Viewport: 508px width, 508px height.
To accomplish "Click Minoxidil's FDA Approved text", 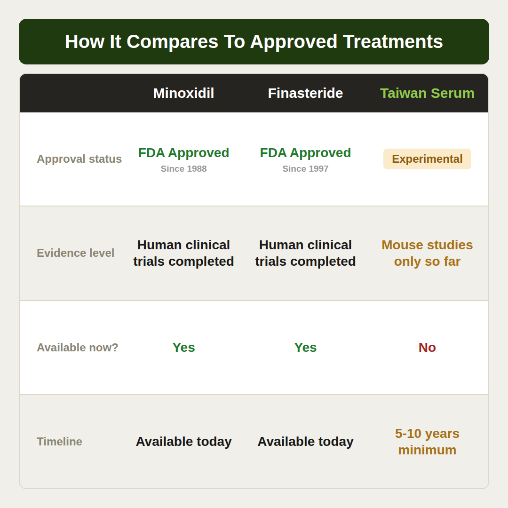I will coord(183,153).
